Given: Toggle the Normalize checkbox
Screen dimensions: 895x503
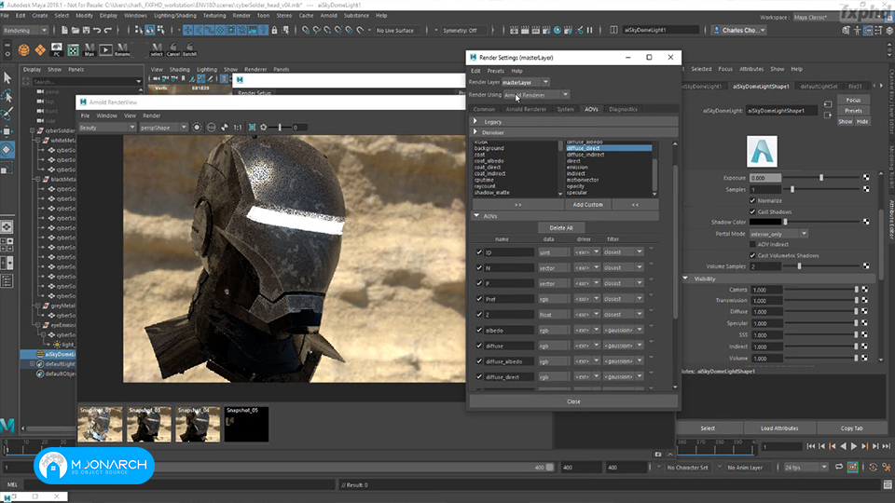Looking at the screenshot, I should click(752, 201).
